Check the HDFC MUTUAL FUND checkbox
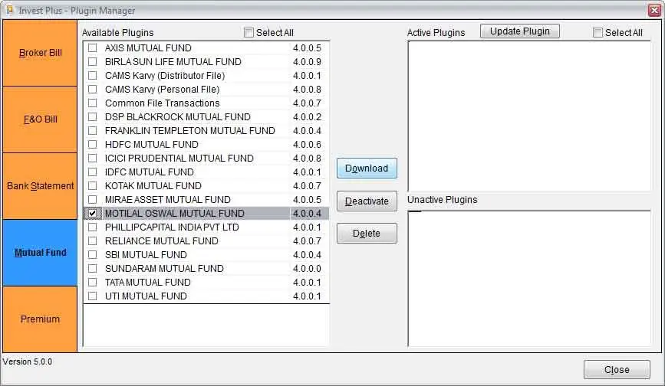Image resolution: width=665 pixels, height=386 pixels. click(93, 144)
